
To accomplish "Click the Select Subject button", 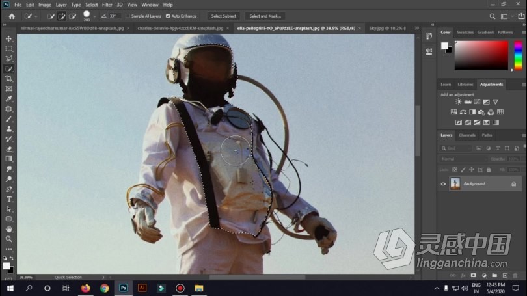I will tap(224, 16).
